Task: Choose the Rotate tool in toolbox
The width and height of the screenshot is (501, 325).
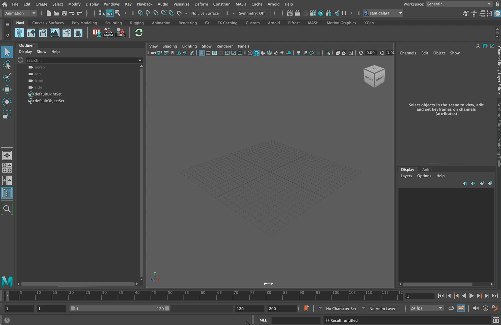Action: (7, 102)
